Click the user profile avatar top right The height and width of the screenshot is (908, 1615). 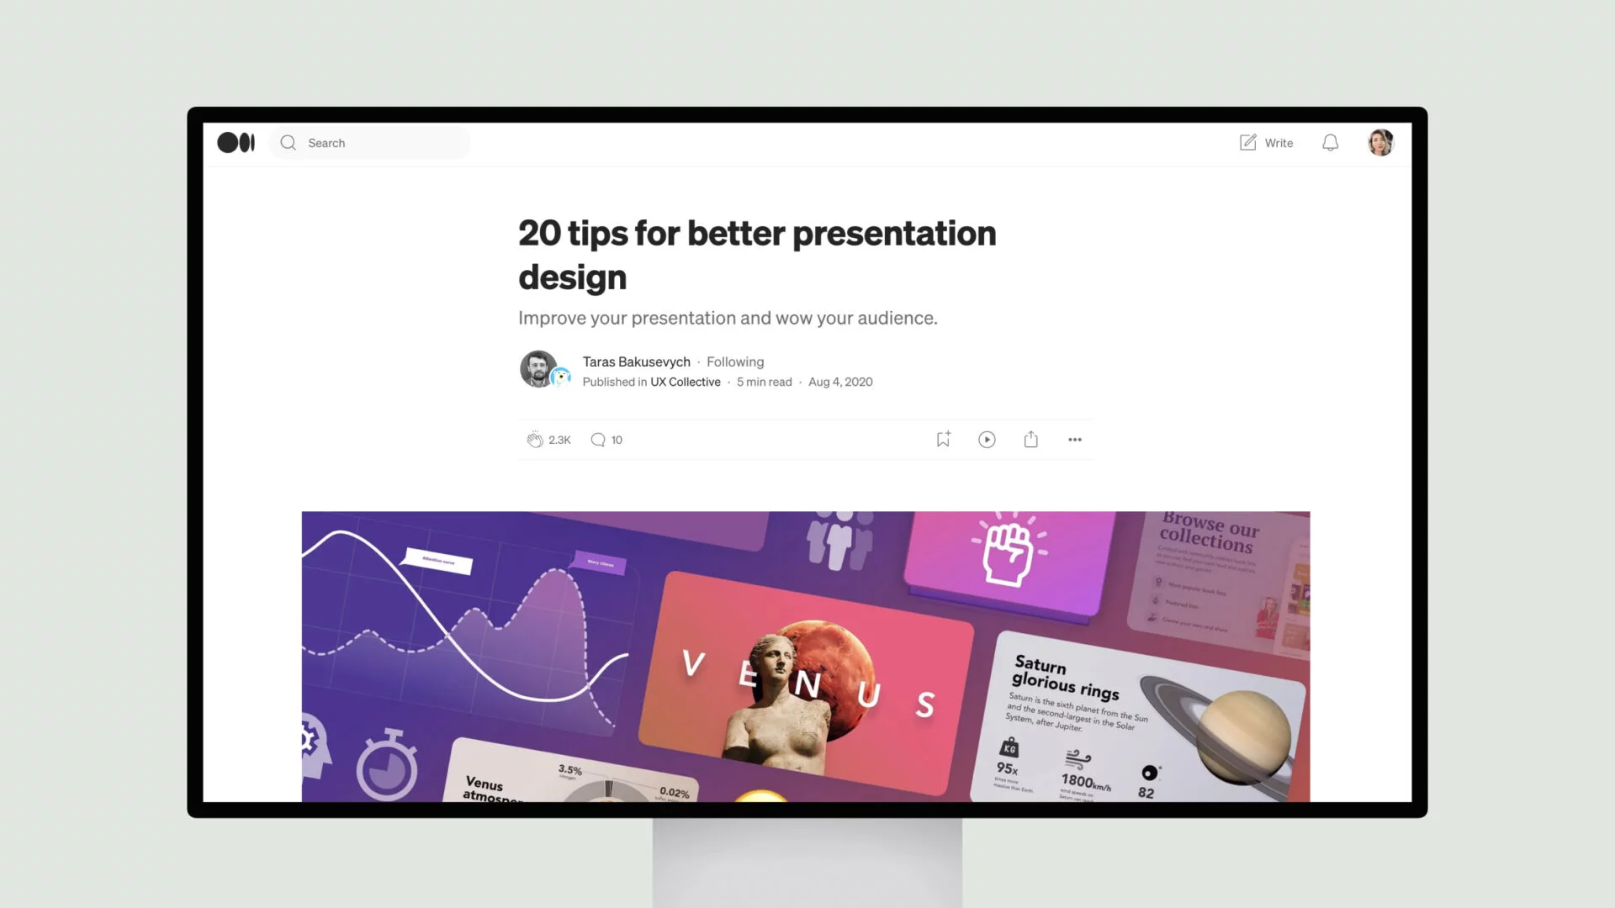point(1379,142)
